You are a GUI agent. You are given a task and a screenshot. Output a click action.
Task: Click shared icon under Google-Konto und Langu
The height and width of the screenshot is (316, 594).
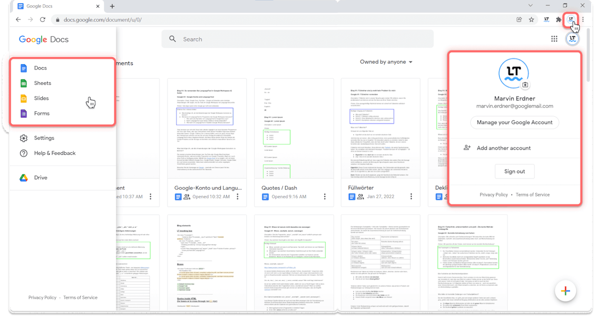coord(187,197)
